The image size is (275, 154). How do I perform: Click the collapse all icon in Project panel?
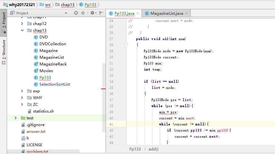pyautogui.click(x=83, y=13)
